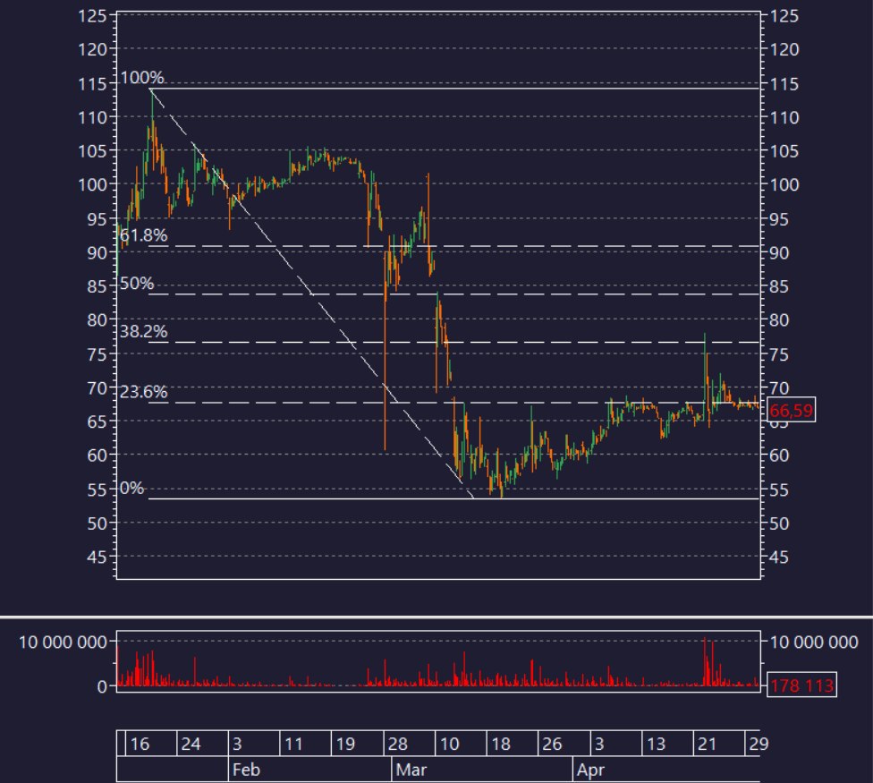873x783 pixels.
Task: Click 105 on the left price axis
Action: pyautogui.click(x=92, y=151)
